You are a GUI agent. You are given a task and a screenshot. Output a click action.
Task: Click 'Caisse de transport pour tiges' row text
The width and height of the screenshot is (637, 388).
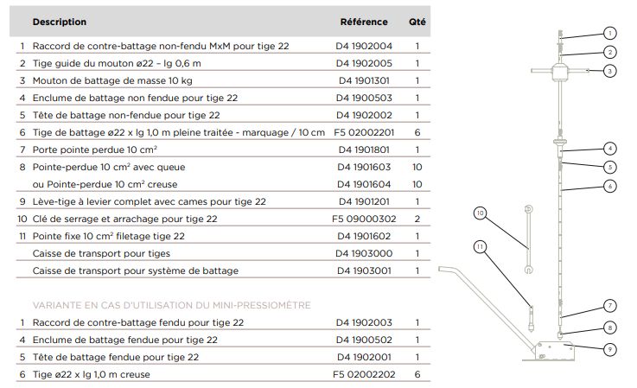pos(101,254)
